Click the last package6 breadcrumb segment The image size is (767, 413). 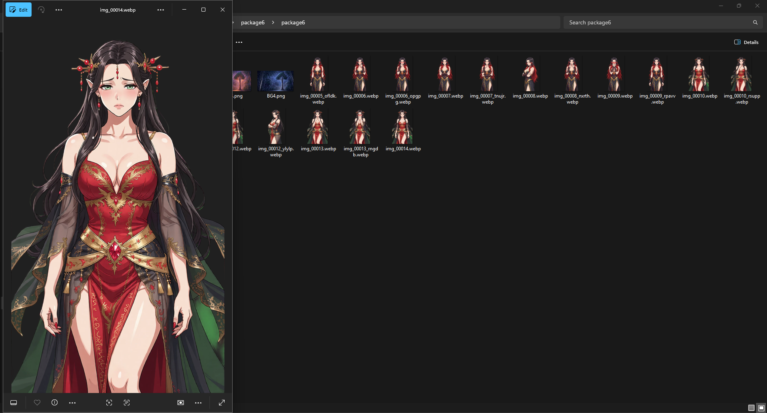pos(293,22)
